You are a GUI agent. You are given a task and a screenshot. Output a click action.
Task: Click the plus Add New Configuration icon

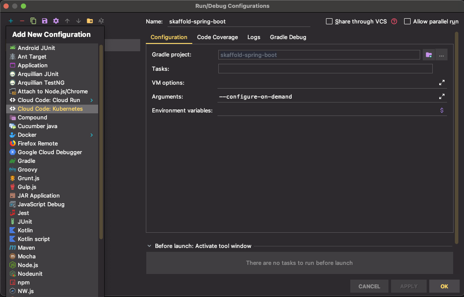click(x=11, y=21)
